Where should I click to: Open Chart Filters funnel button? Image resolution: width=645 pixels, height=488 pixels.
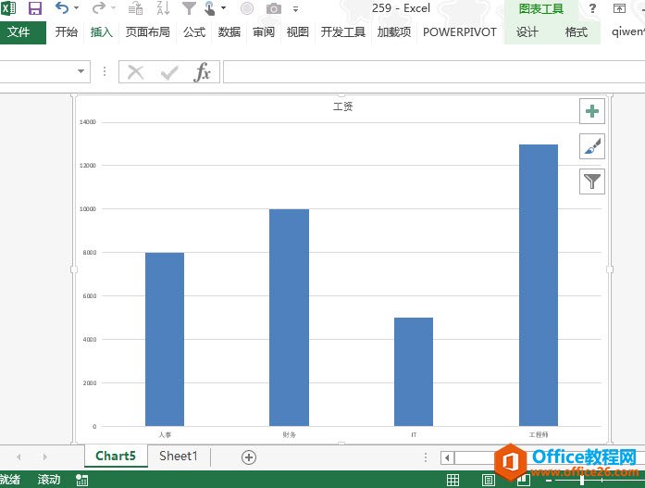pyautogui.click(x=592, y=181)
